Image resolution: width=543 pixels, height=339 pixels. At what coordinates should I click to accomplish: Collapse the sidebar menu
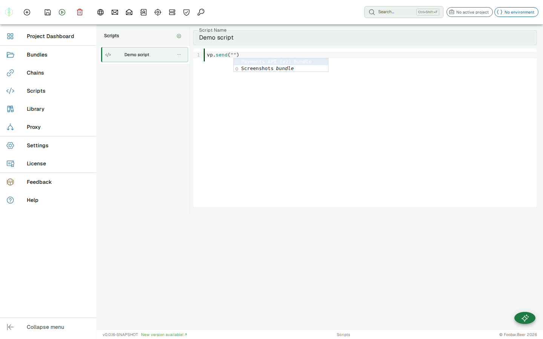48,327
